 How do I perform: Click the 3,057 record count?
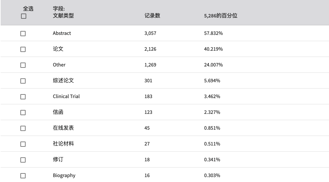[150, 33]
